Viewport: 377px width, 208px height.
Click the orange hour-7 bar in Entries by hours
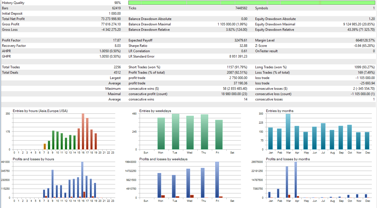45,146
